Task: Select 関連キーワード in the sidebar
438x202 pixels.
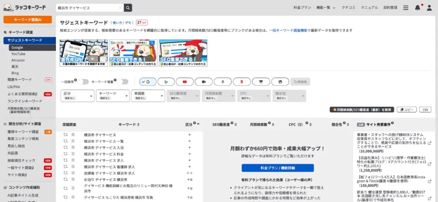Action: coord(20,80)
